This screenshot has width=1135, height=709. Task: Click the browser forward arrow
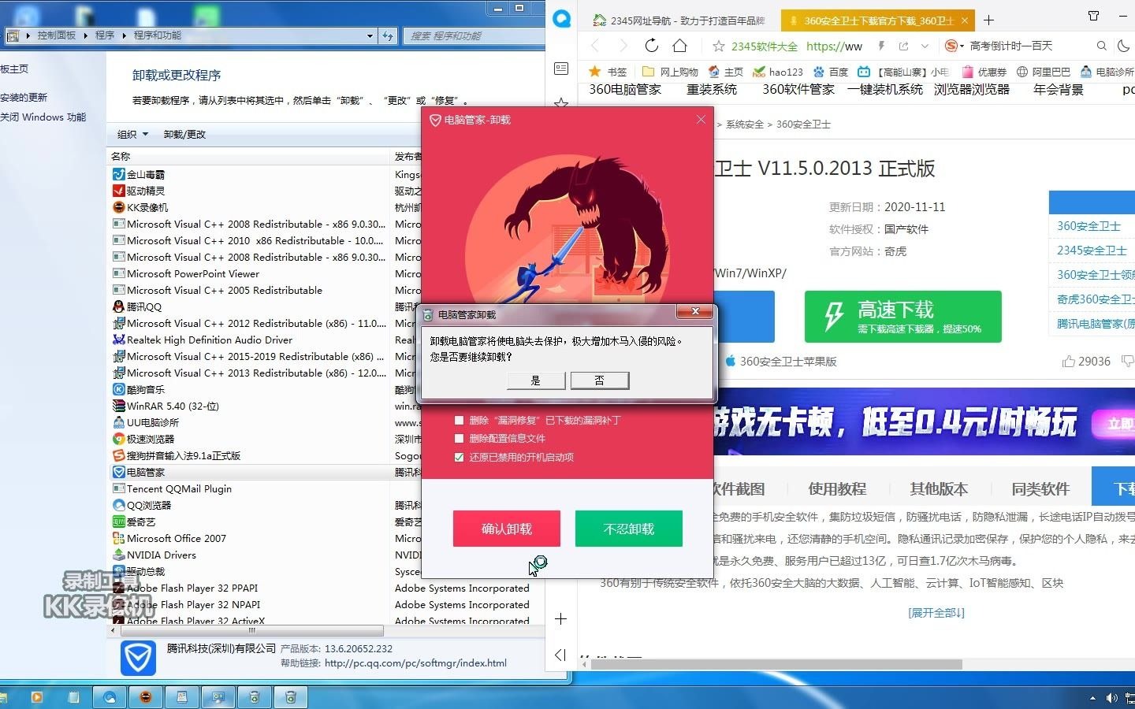pos(623,46)
